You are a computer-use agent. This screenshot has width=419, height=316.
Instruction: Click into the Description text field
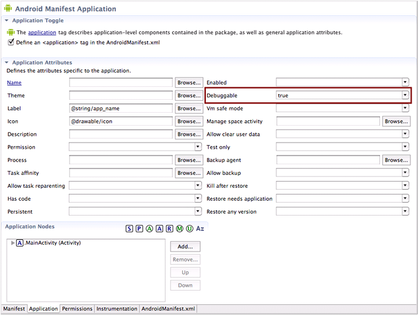[121, 134]
